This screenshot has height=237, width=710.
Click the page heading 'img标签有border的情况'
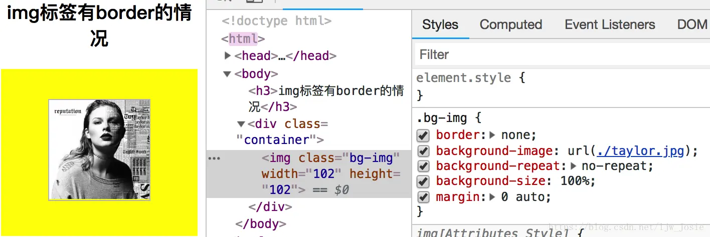coord(99,25)
